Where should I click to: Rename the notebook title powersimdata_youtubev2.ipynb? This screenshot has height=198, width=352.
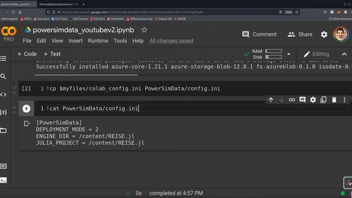tap(83, 30)
